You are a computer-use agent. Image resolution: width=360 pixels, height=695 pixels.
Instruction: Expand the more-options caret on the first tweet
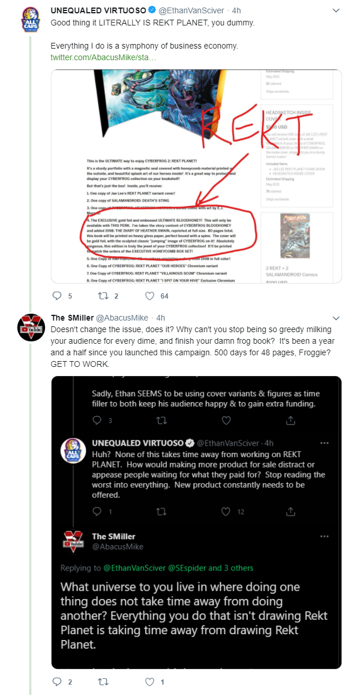[x=336, y=10]
